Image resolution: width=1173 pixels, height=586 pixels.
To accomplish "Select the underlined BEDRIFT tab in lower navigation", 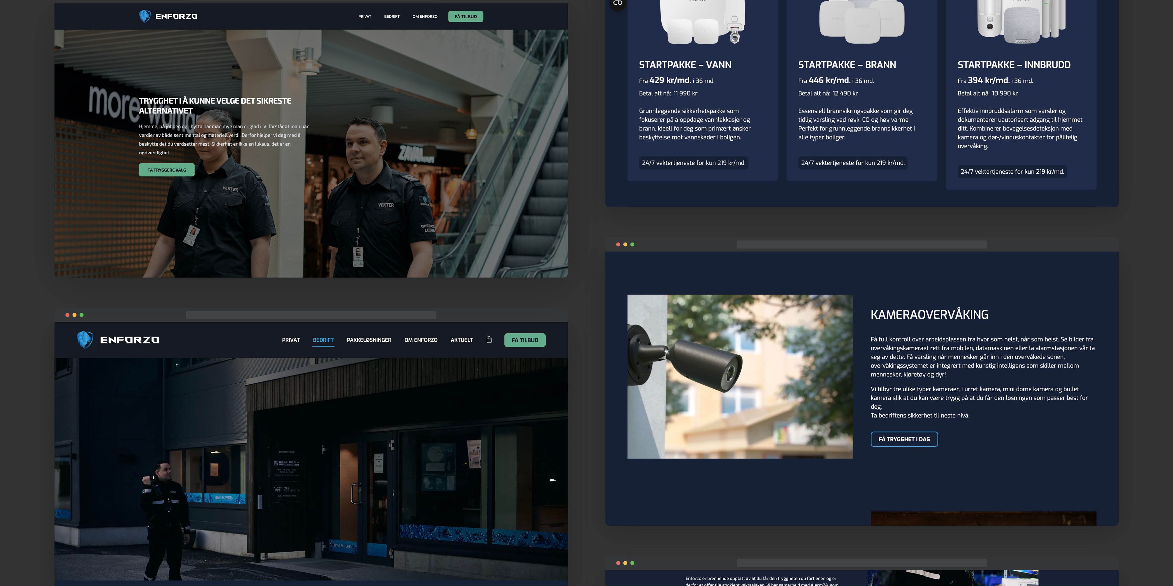I will [323, 340].
